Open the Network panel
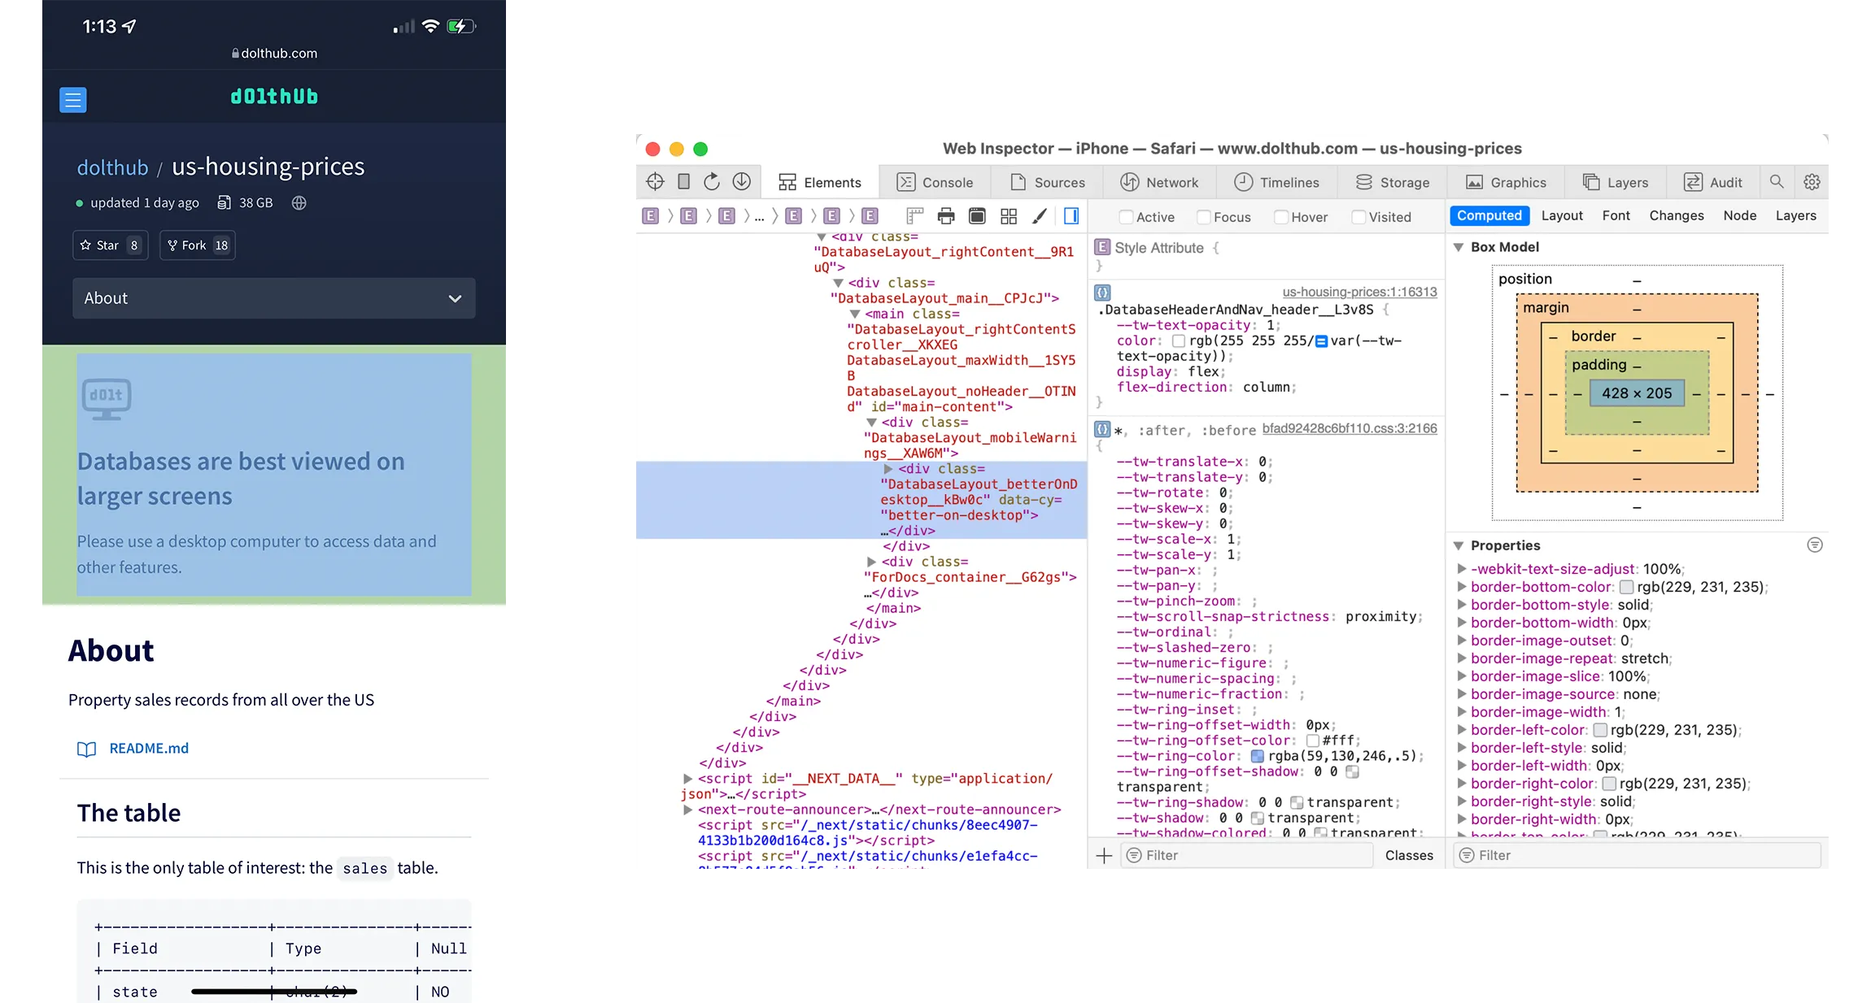Image resolution: width=1871 pixels, height=1003 pixels. (1160, 181)
